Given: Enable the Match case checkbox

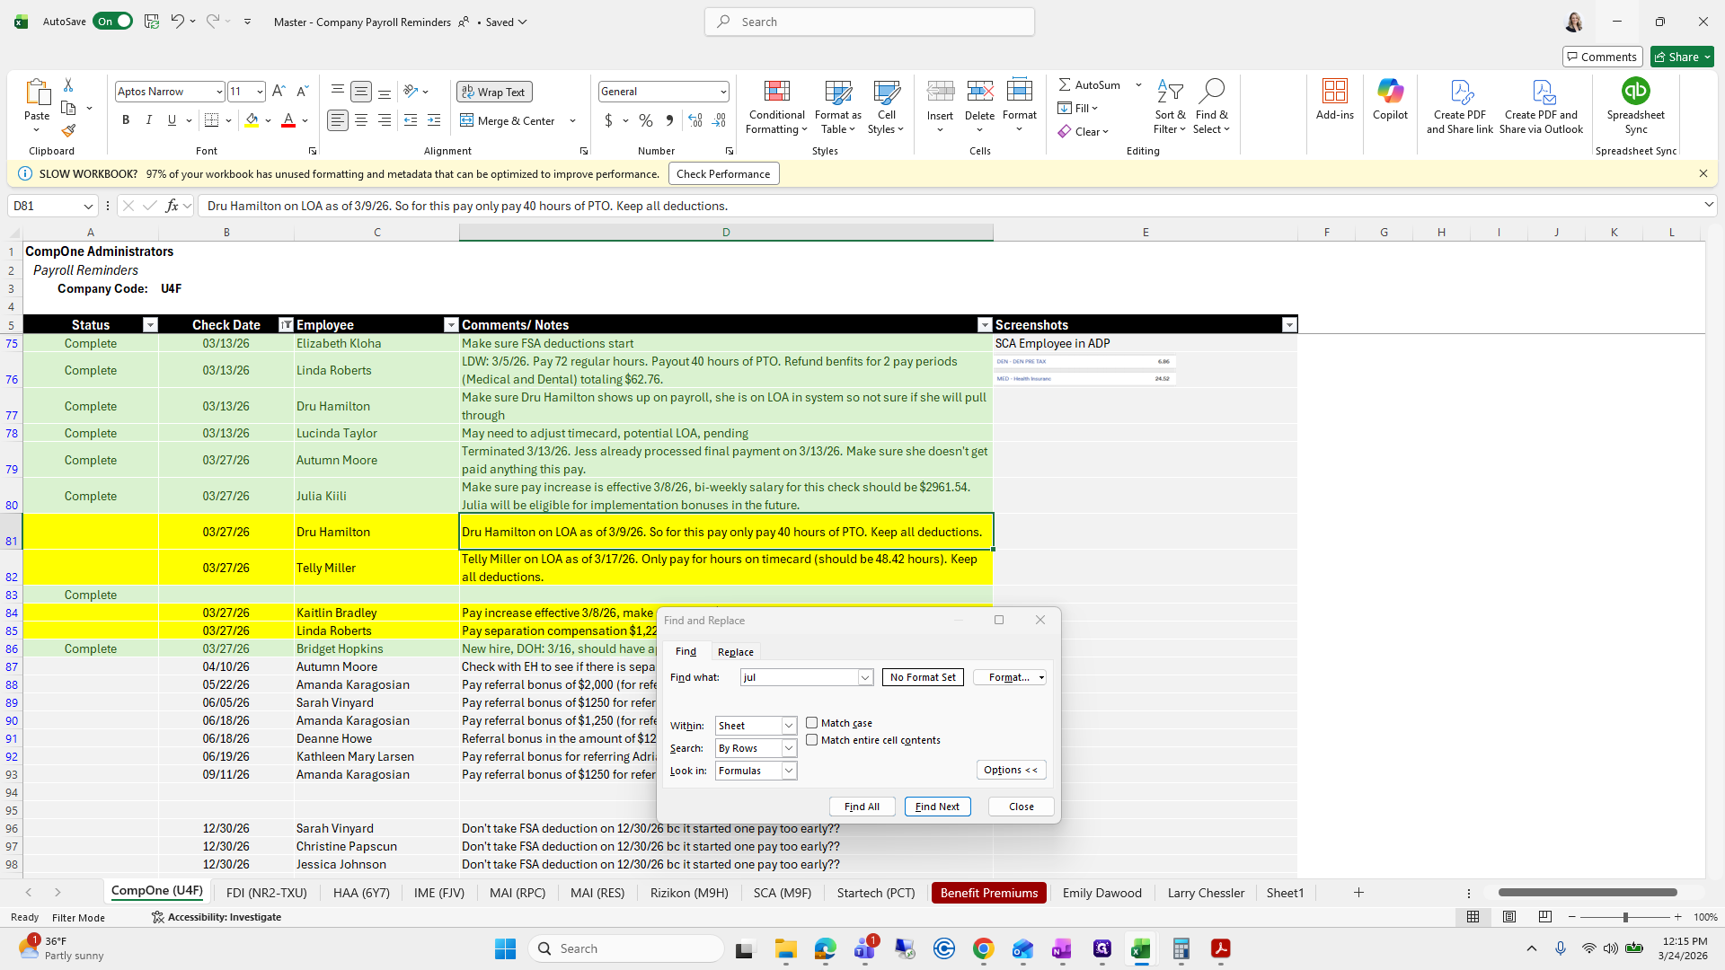Looking at the screenshot, I should point(812,723).
